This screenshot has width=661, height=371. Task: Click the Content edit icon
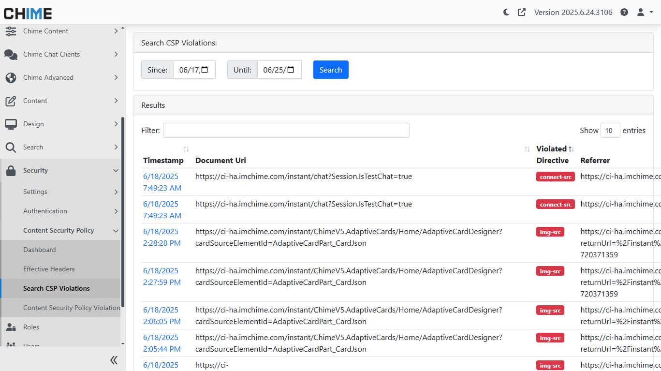11,101
